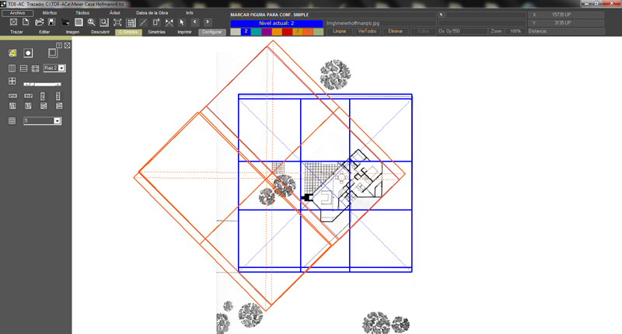Go to the previous step arrow
The width and height of the screenshot is (622, 334).
click(x=195, y=23)
